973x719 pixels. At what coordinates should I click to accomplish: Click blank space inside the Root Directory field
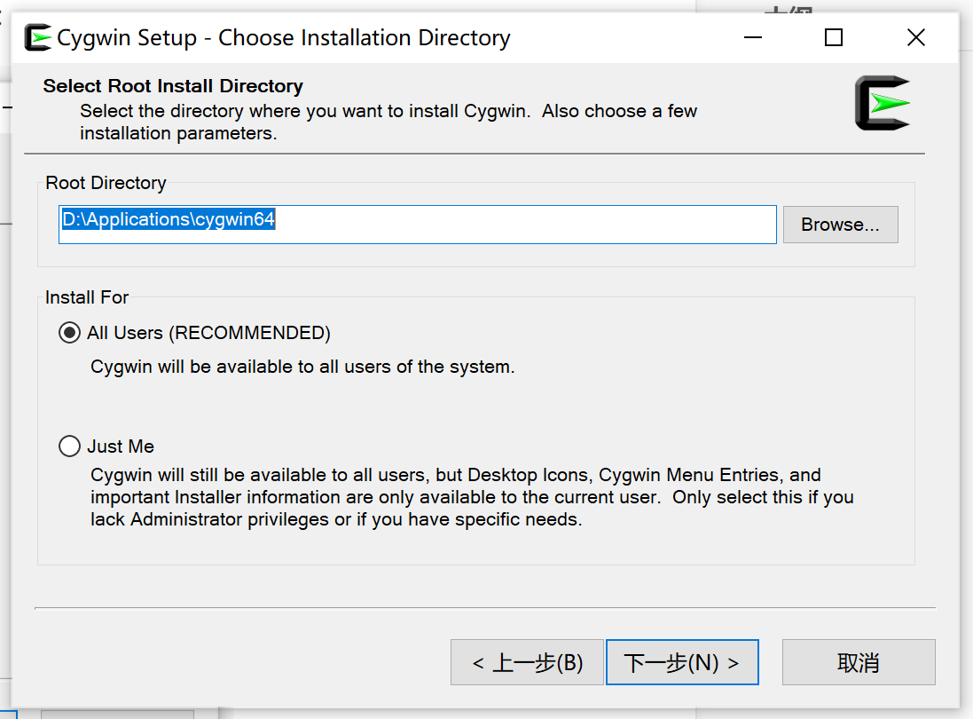click(532, 225)
